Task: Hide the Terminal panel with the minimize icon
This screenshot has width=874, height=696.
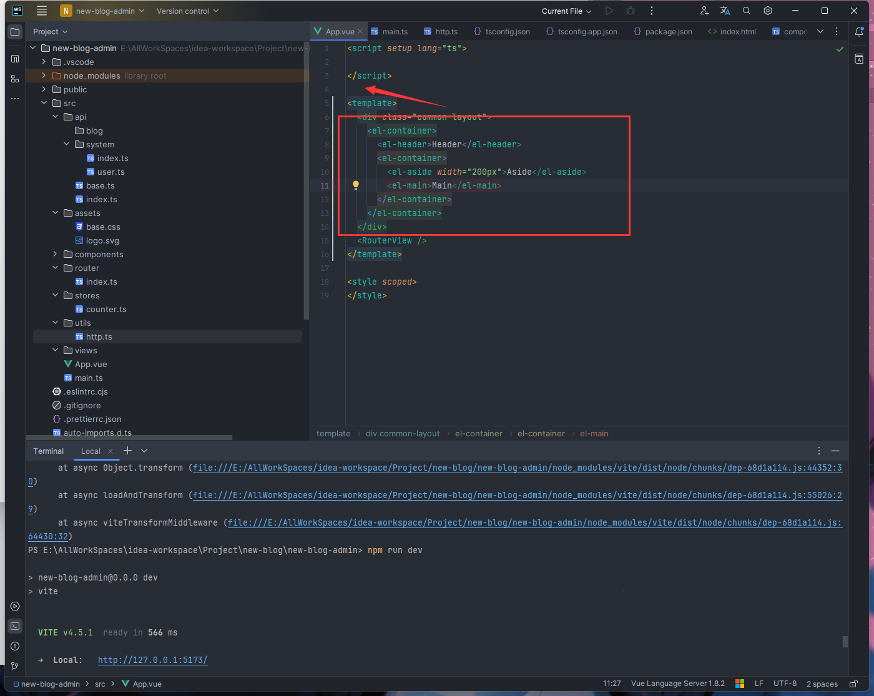Action: pos(835,450)
